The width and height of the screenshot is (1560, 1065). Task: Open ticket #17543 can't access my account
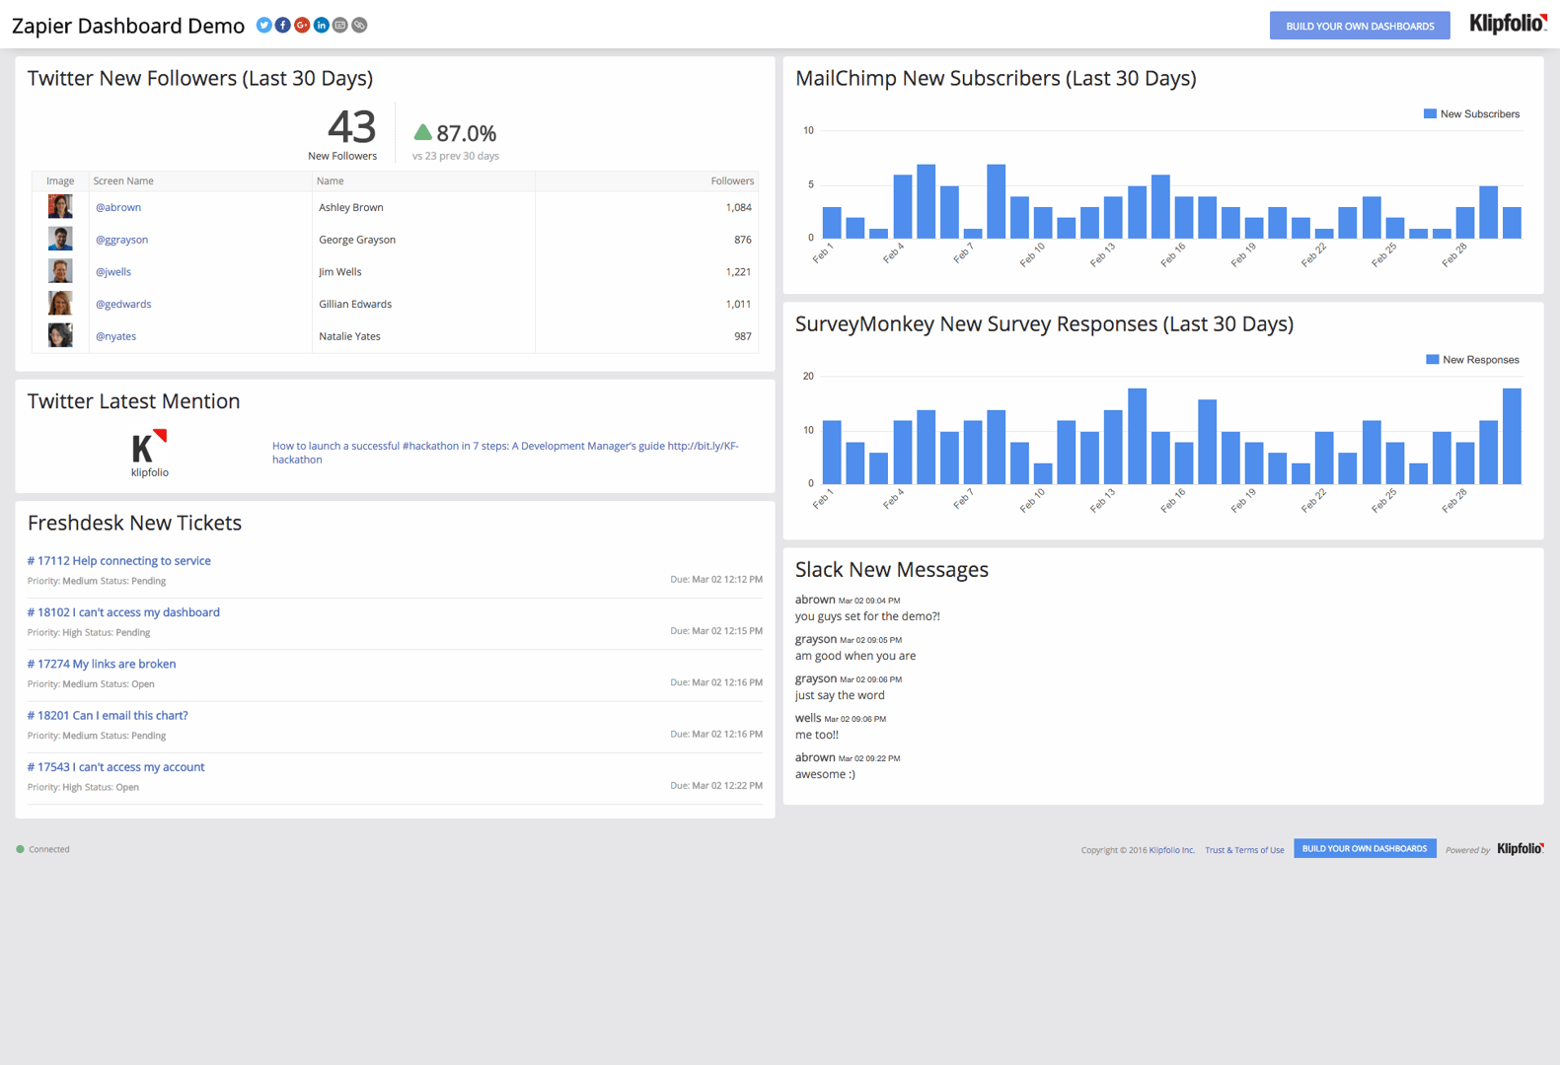coord(116,767)
